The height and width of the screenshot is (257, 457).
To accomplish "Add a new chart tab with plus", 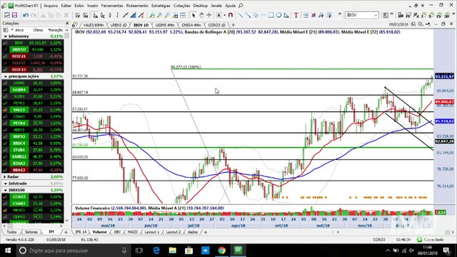I will click(233, 25).
